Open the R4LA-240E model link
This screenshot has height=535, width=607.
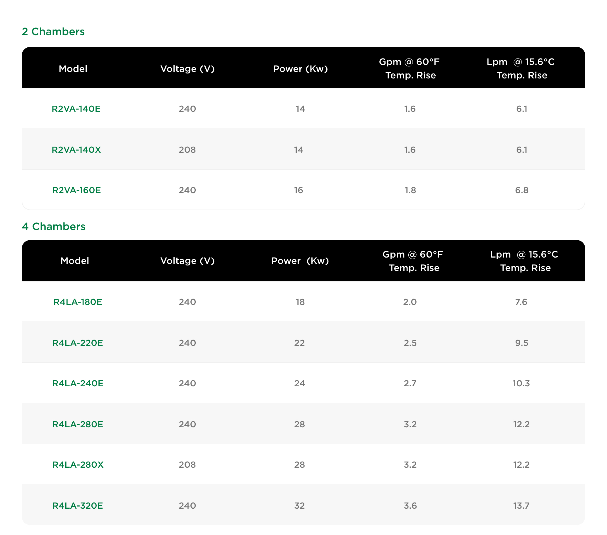78,383
